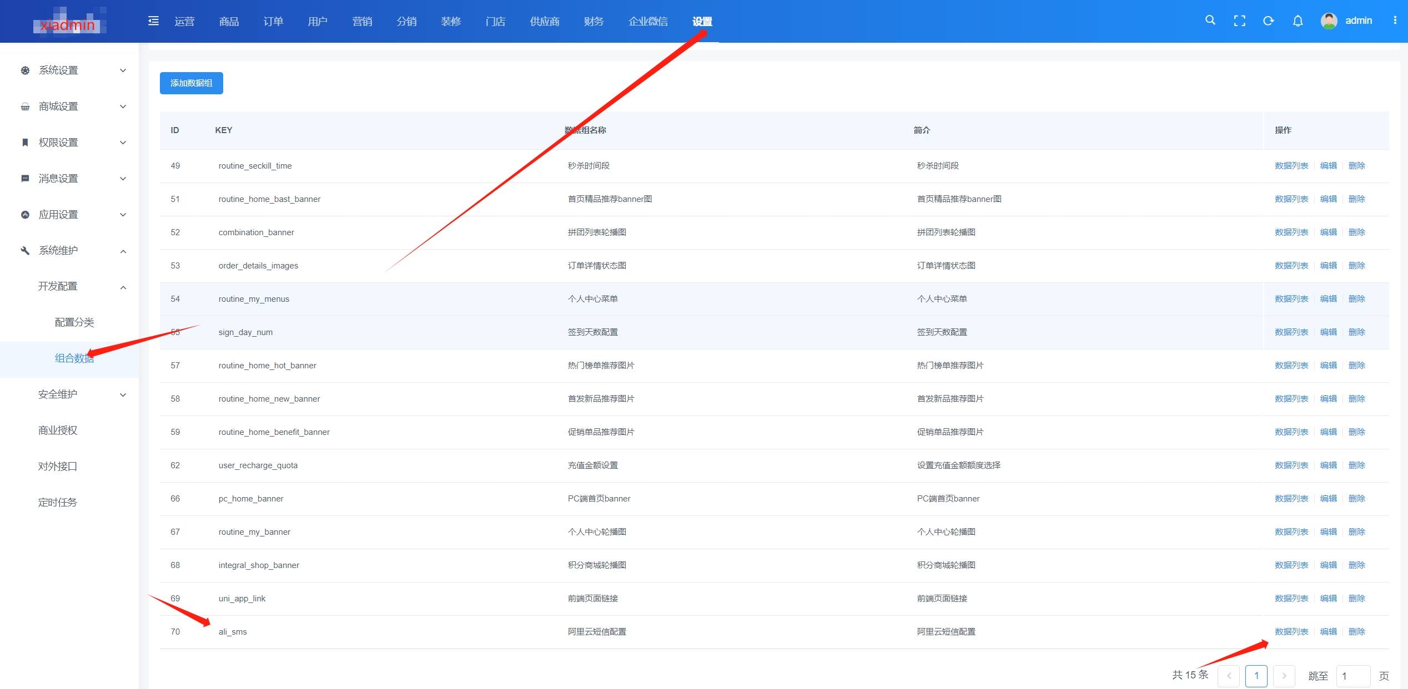Screen dimensions: 1408x689
Task: Open 数据列表 for ali_sms row
Action: (x=1291, y=631)
